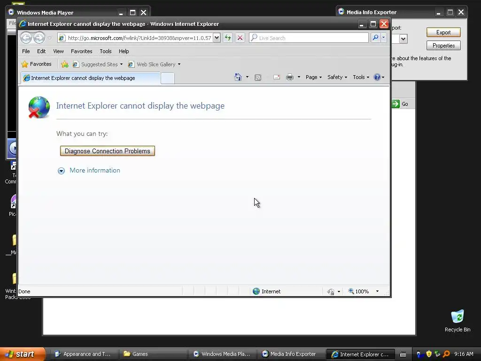Click the Windows Media Player play control

tap(13, 148)
